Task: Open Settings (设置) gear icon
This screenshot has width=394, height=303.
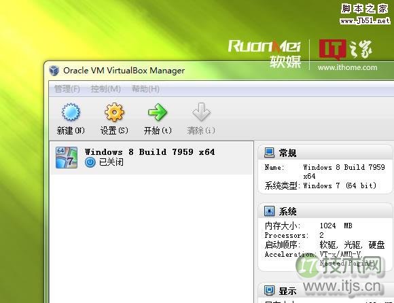Action: 114,112
